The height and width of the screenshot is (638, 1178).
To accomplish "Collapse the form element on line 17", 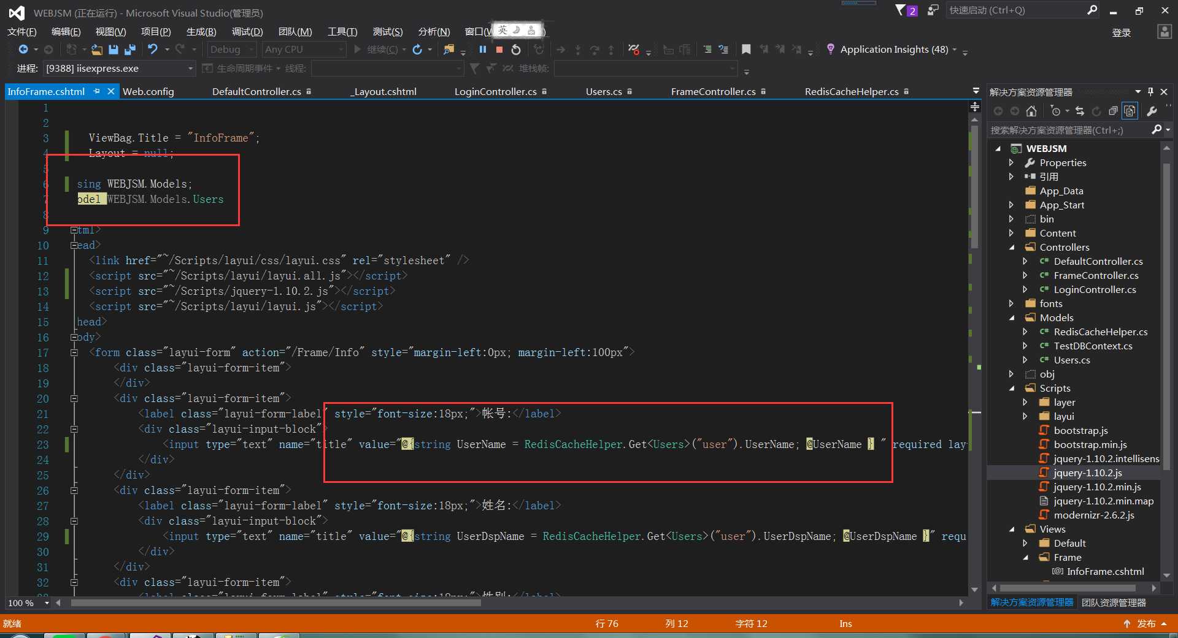I will point(74,353).
